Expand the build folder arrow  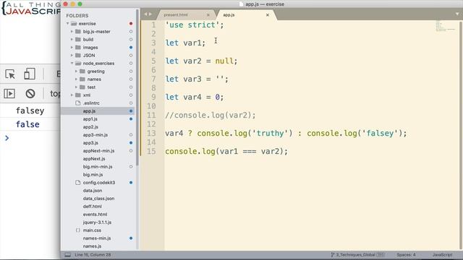tap(72, 39)
